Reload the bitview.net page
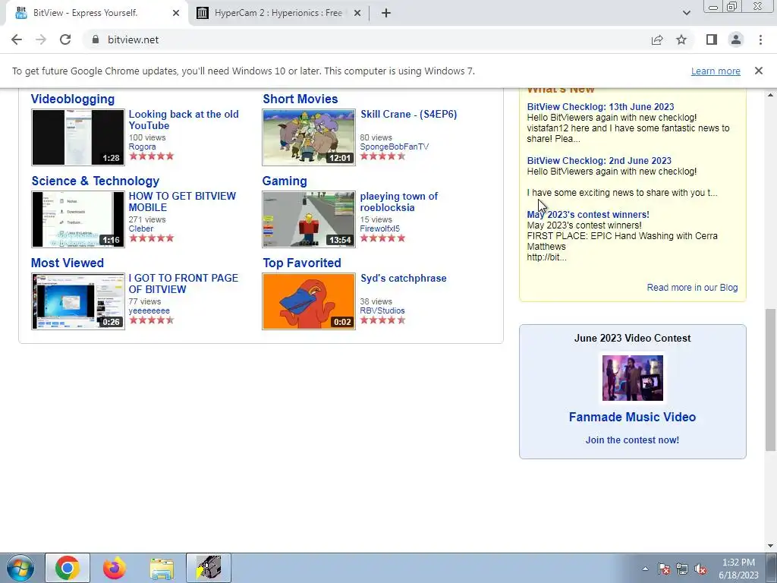This screenshot has height=583, width=777. 65,39
